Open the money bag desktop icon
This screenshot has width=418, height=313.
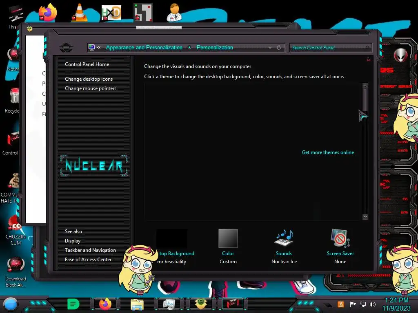(x=14, y=181)
